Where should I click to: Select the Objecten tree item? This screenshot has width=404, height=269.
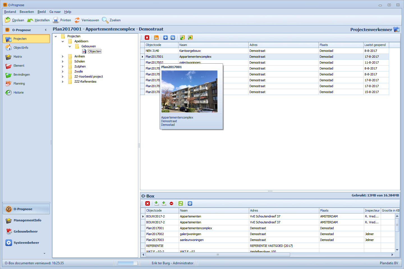click(x=95, y=51)
